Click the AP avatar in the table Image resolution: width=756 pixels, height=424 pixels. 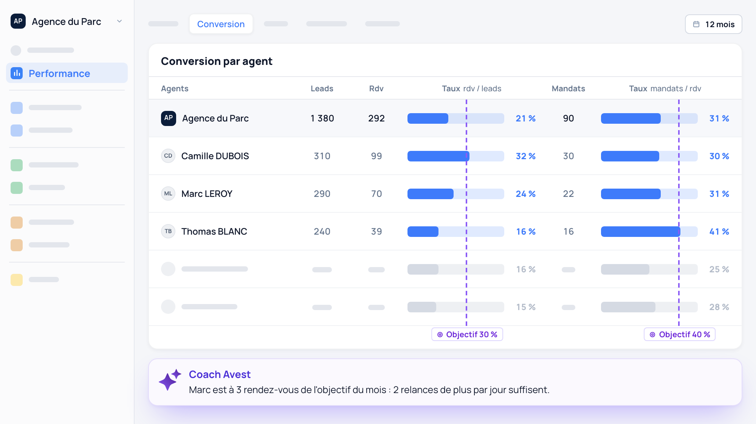click(x=169, y=118)
